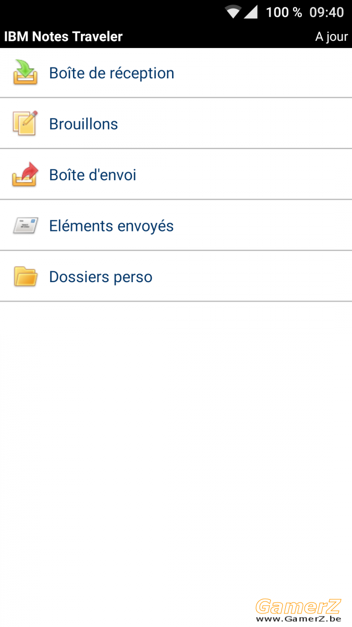Viewport: 352px width, 627px height.
Task: Tap the Wi-Fi status icon
Action: pyautogui.click(x=233, y=12)
